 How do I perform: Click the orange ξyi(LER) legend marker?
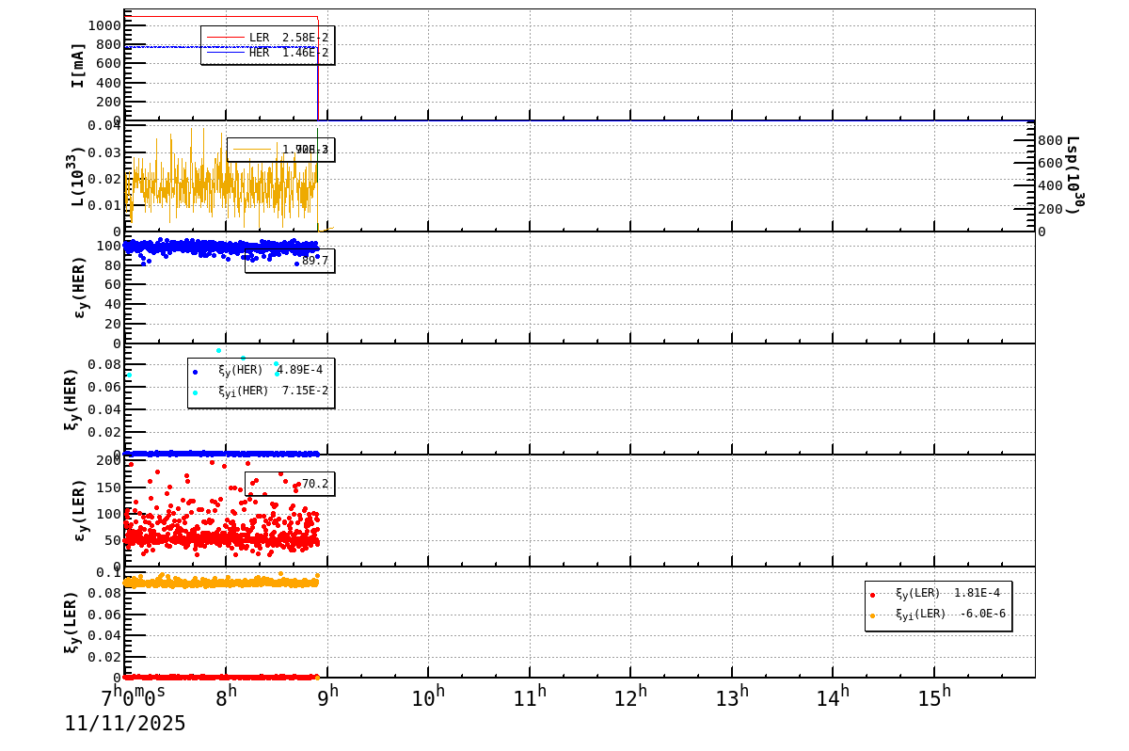[x=872, y=615]
